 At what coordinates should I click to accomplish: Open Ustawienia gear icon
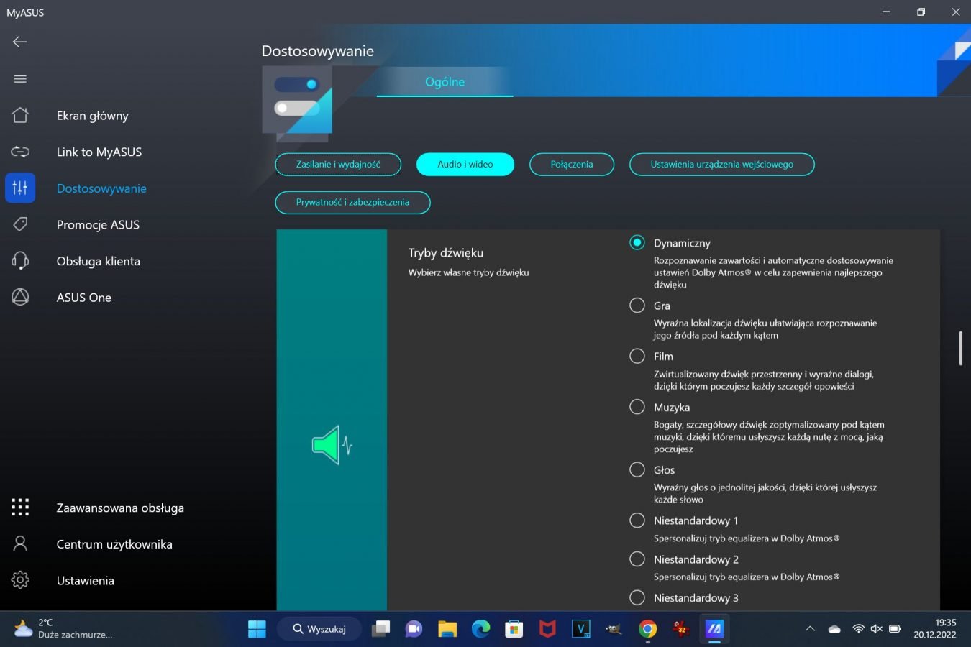tap(20, 580)
